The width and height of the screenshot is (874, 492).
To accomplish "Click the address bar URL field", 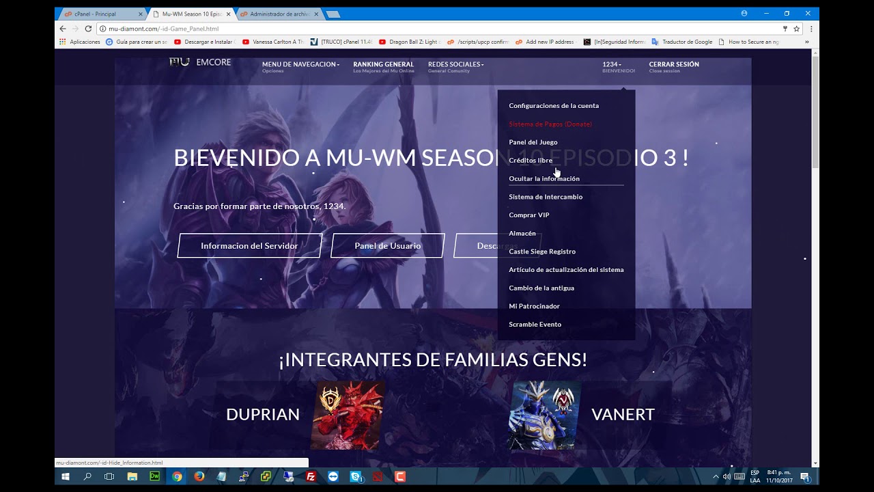I will (x=437, y=29).
